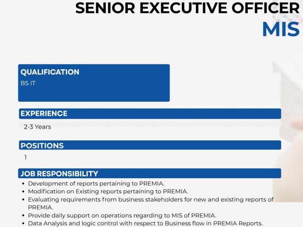Select the Modification on Existing reports line

(x=108, y=191)
